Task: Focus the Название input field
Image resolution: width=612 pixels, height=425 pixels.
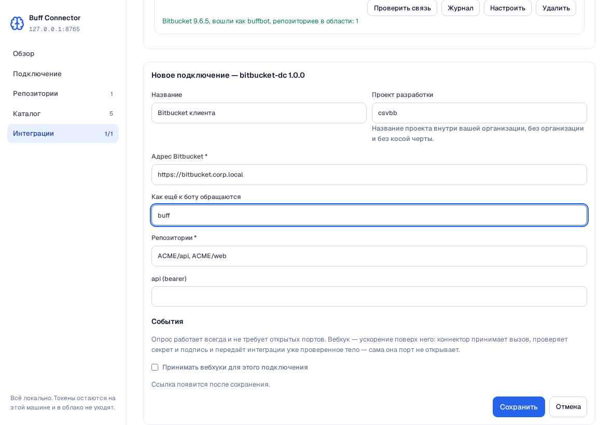Action: [x=259, y=113]
